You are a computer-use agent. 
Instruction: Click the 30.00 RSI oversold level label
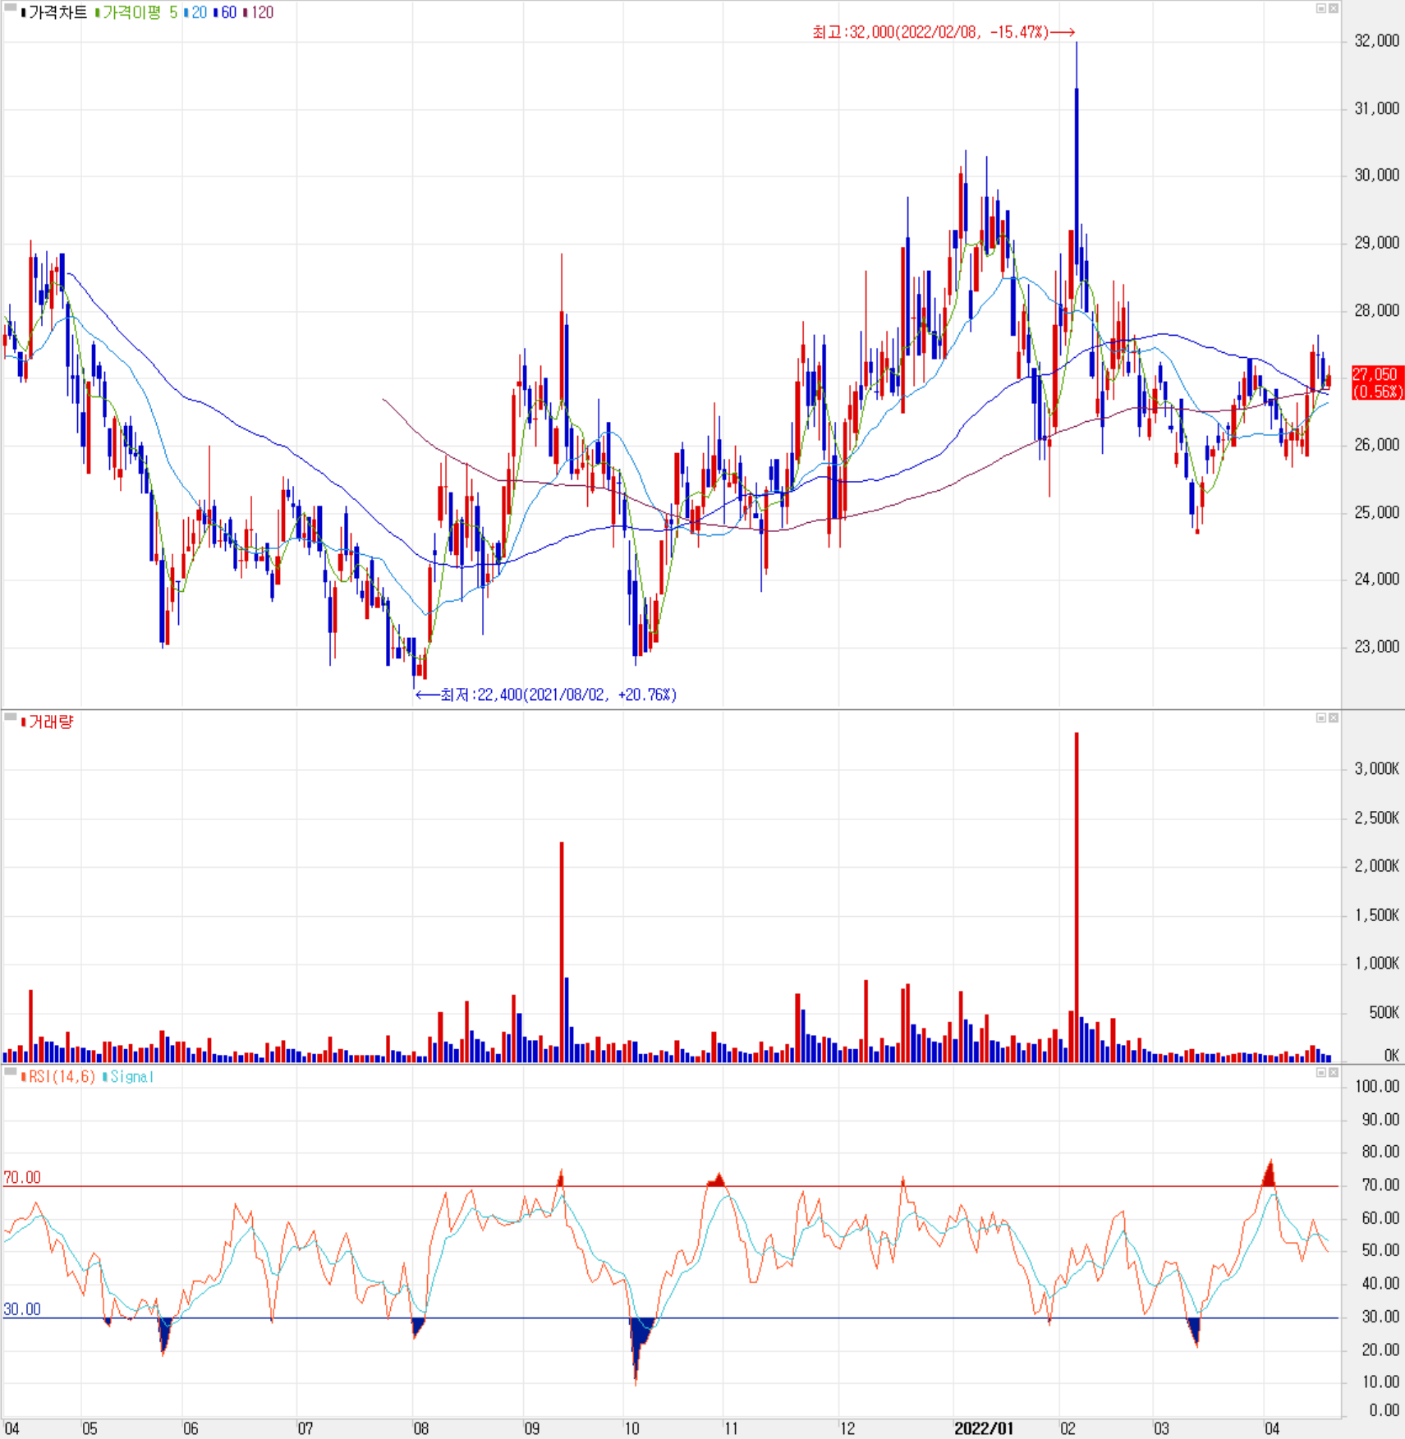click(x=22, y=1309)
